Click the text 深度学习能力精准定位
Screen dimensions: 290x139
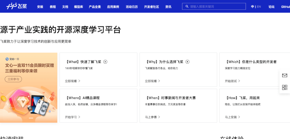click(x=238, y=68)
